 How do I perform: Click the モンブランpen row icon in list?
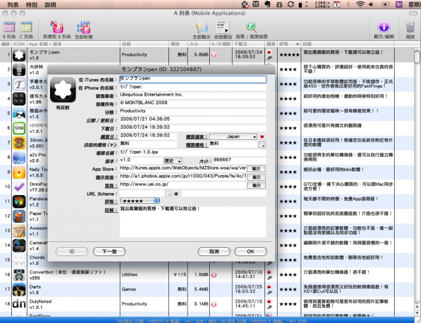(19, 55)
